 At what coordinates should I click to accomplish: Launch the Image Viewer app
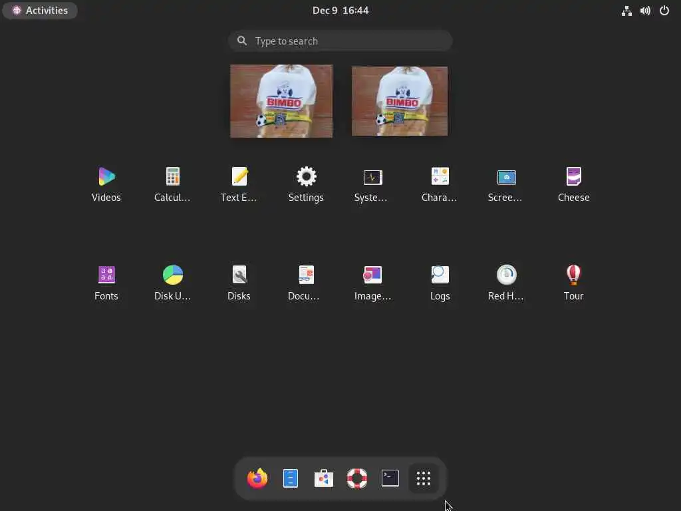(x=372, y=283)
